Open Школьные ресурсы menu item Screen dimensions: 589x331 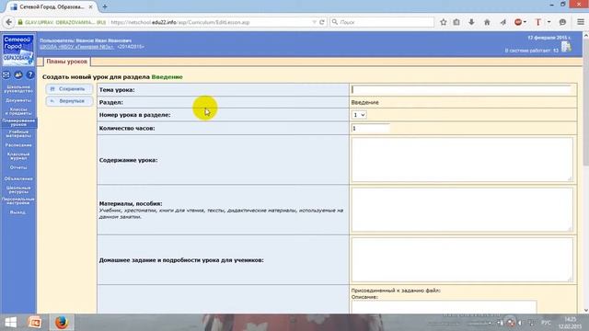tap(18, 189)
